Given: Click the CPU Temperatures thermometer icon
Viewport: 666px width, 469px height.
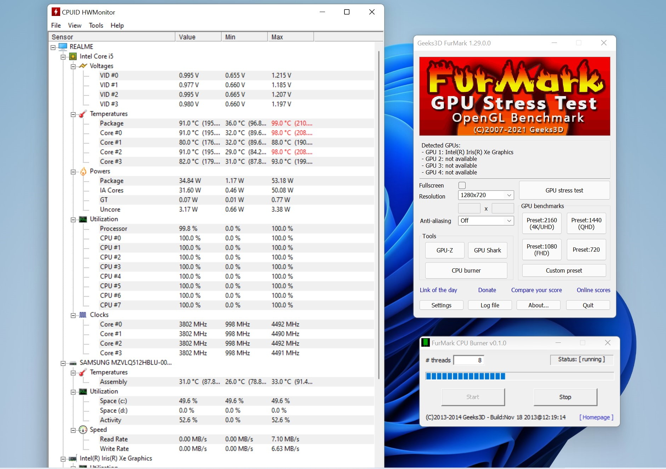Looking at the screenshot, I should [83, 114].
